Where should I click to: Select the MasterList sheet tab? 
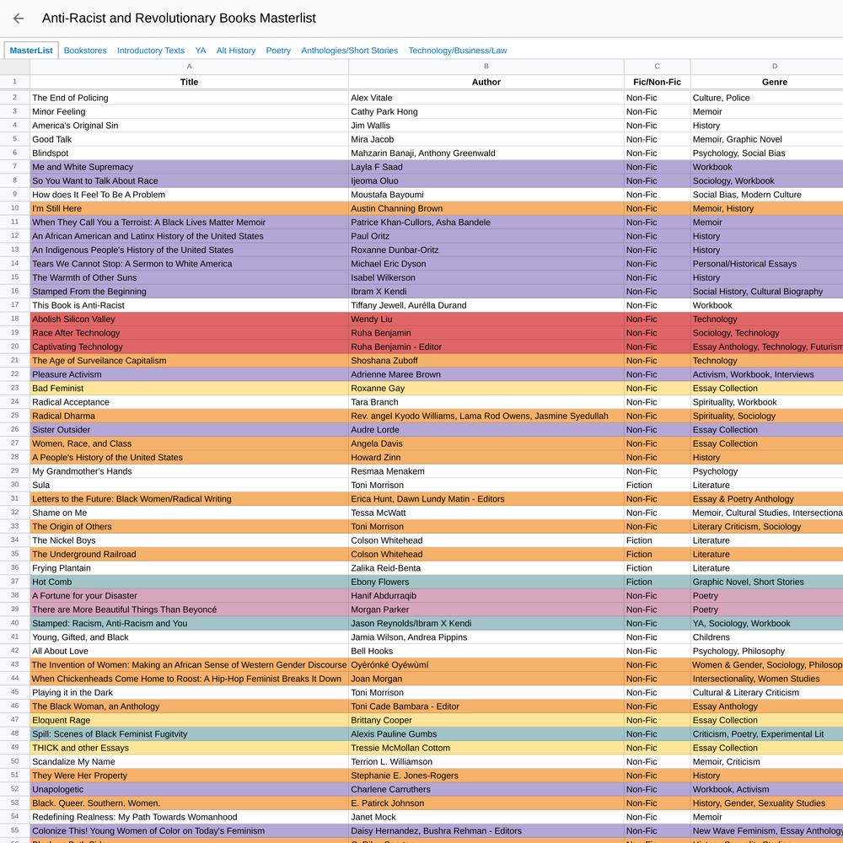pyautogui.click(x=31, y=51)
